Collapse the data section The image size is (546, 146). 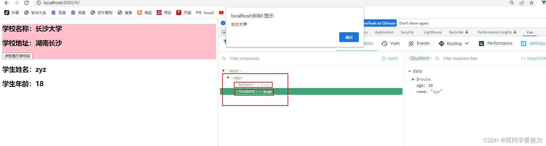[x=410, y=71]
